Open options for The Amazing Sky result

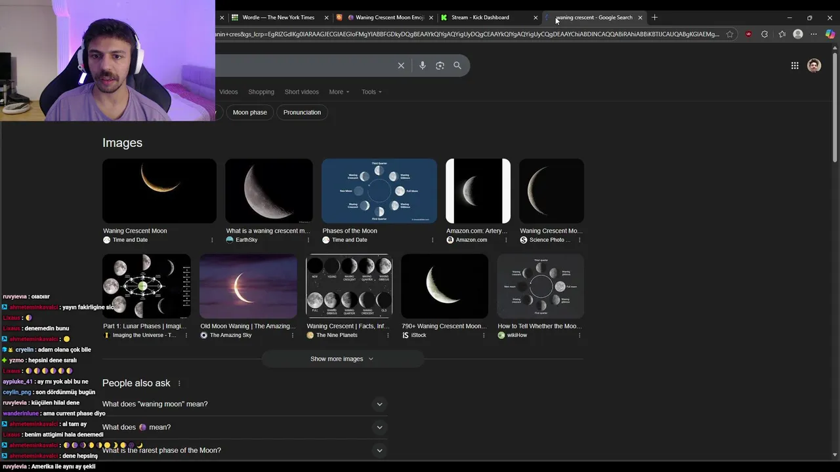[x=293, y=335]
